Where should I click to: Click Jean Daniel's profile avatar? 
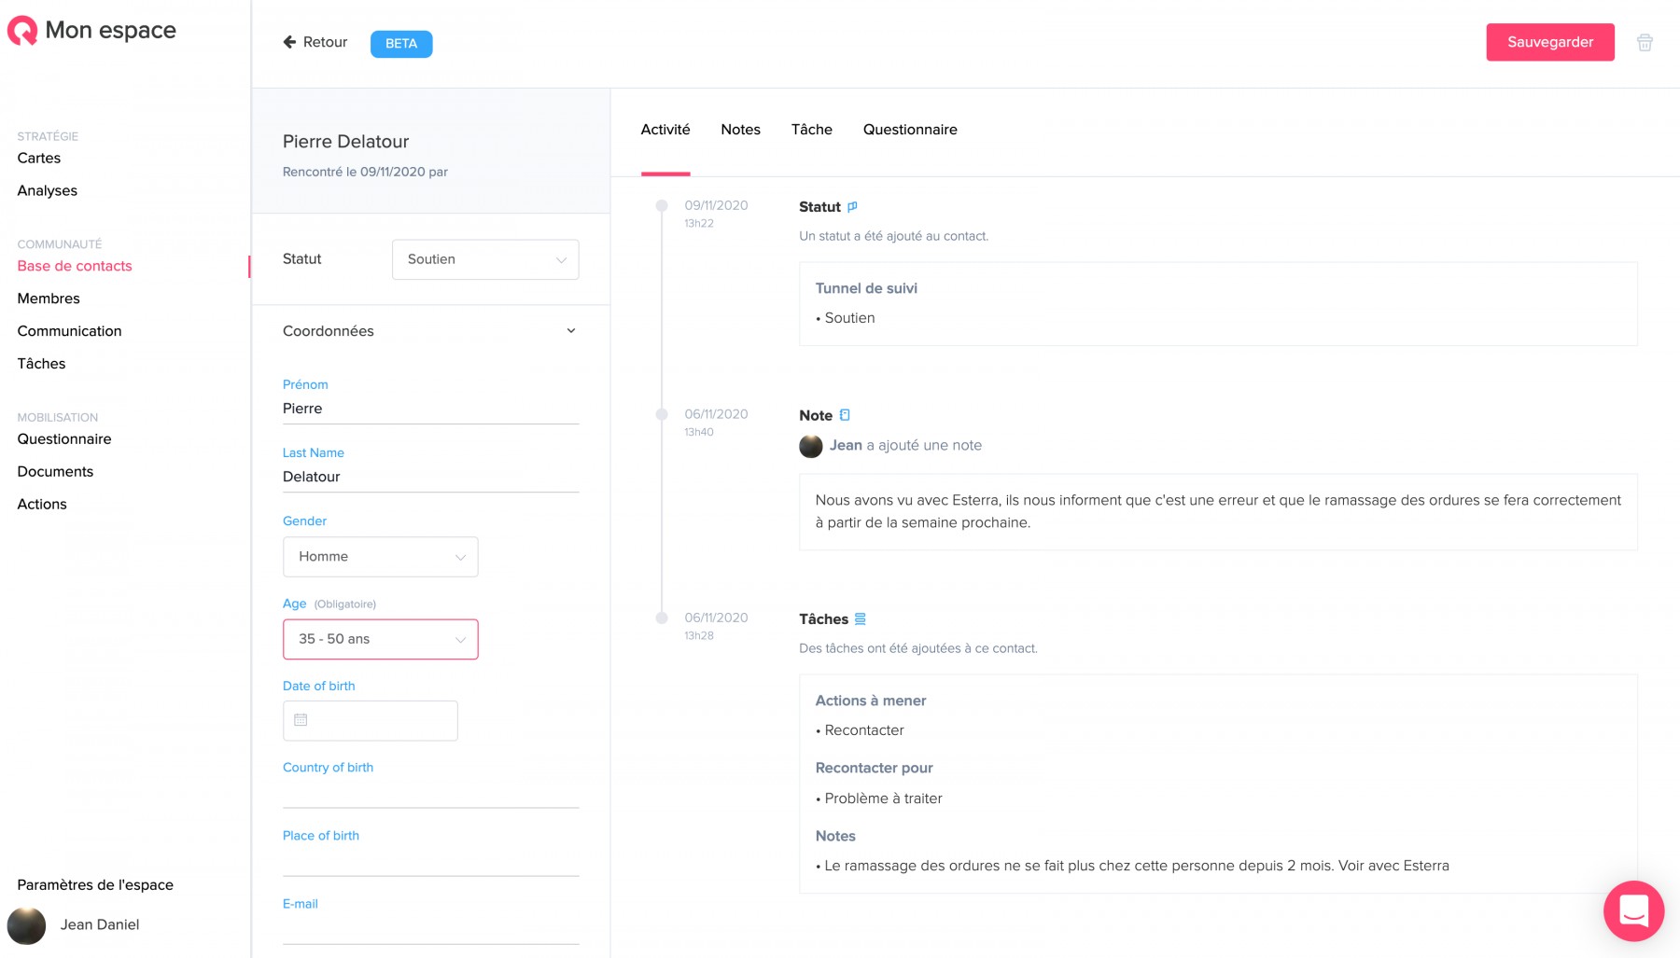pos(26,925)
